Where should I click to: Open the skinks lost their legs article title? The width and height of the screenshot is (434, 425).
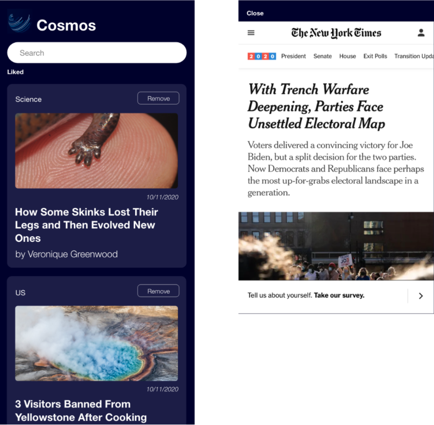coord(86,225)
